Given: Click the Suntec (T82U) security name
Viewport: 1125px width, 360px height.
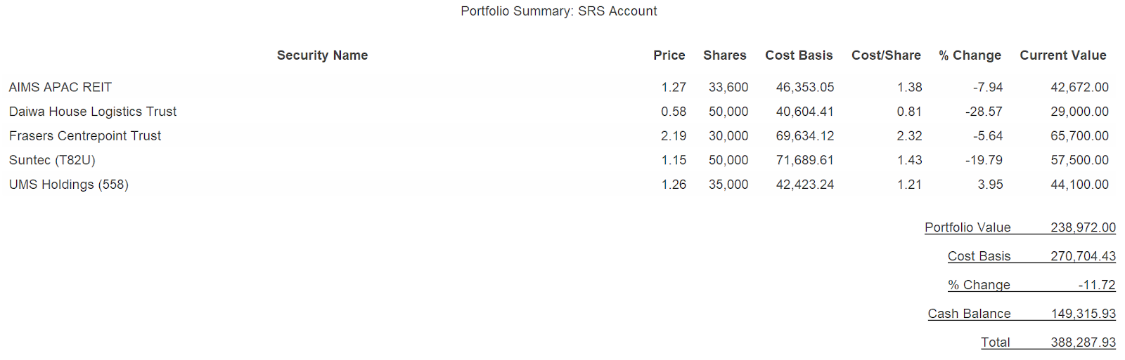Looking at the screenshot, I should click(52, 160).
